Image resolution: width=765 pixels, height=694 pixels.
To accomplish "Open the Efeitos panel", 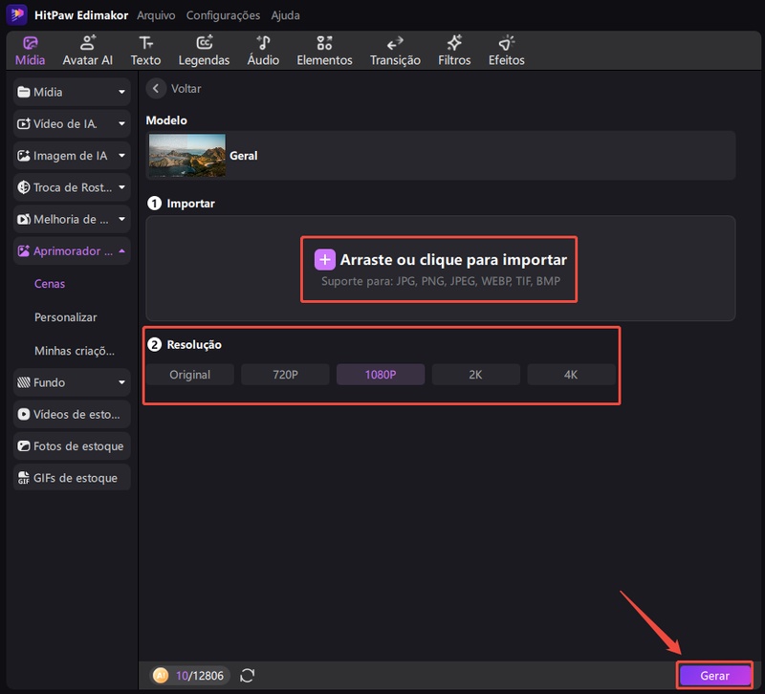I will (x=506, y=51).
